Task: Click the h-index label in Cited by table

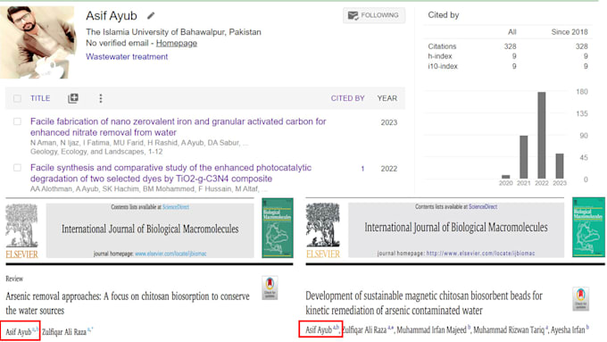Action: [x=440, y=56]
